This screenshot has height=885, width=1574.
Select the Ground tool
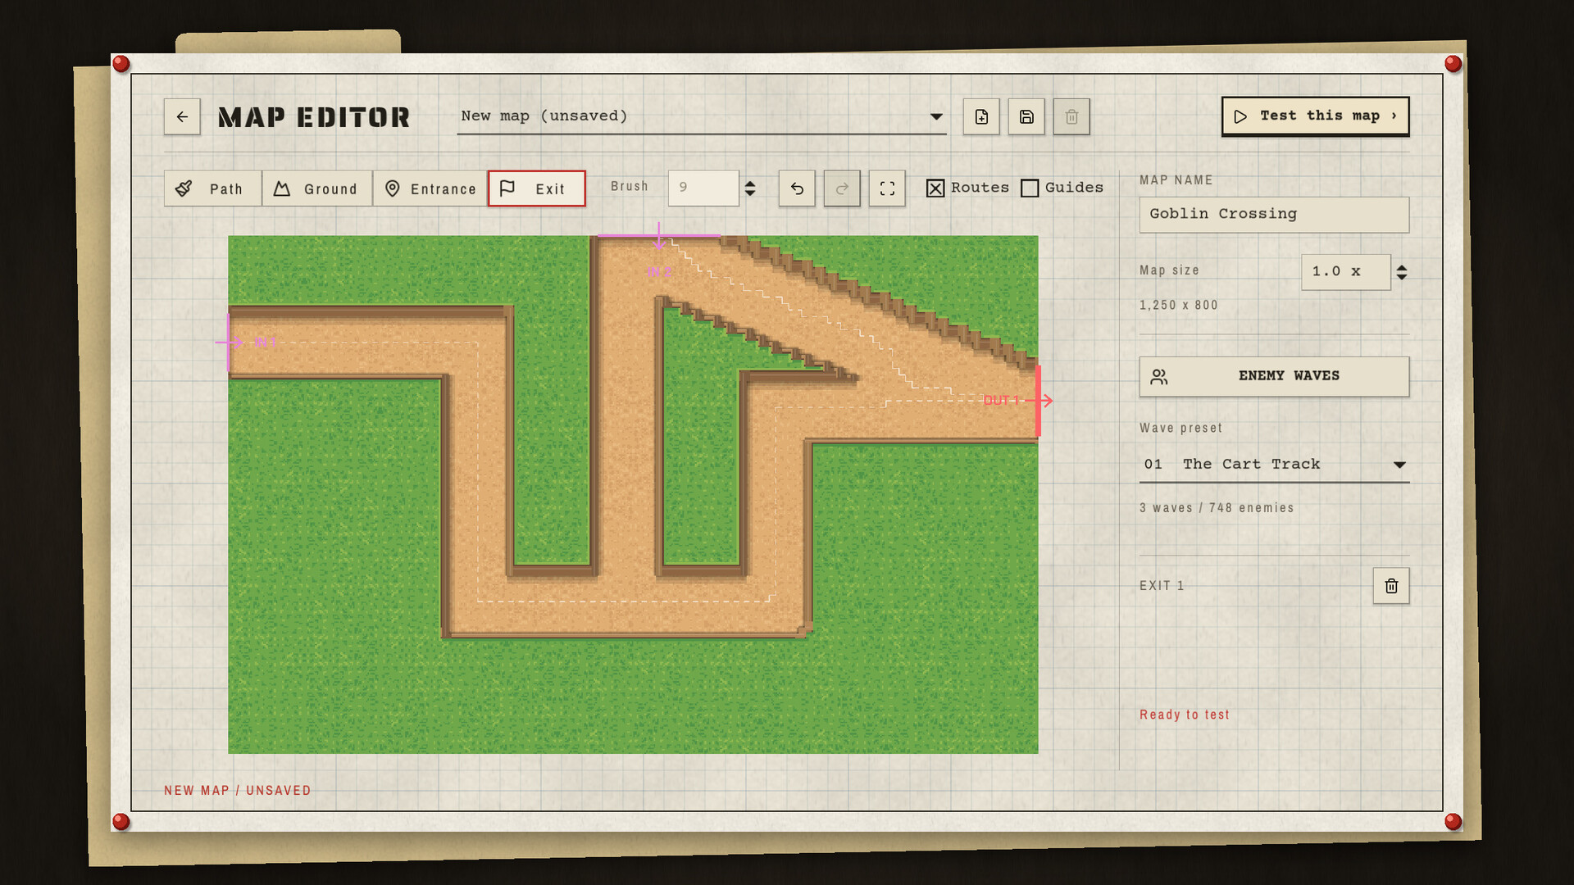317,188
